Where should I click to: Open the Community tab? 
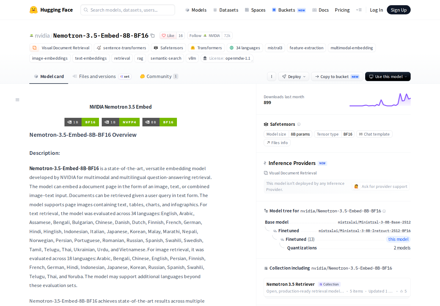(x=159, y=76)
